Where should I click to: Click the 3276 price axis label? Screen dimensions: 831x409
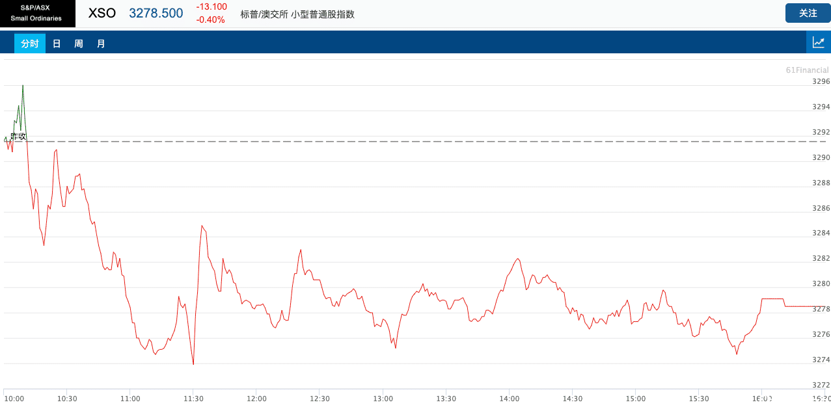821,334
